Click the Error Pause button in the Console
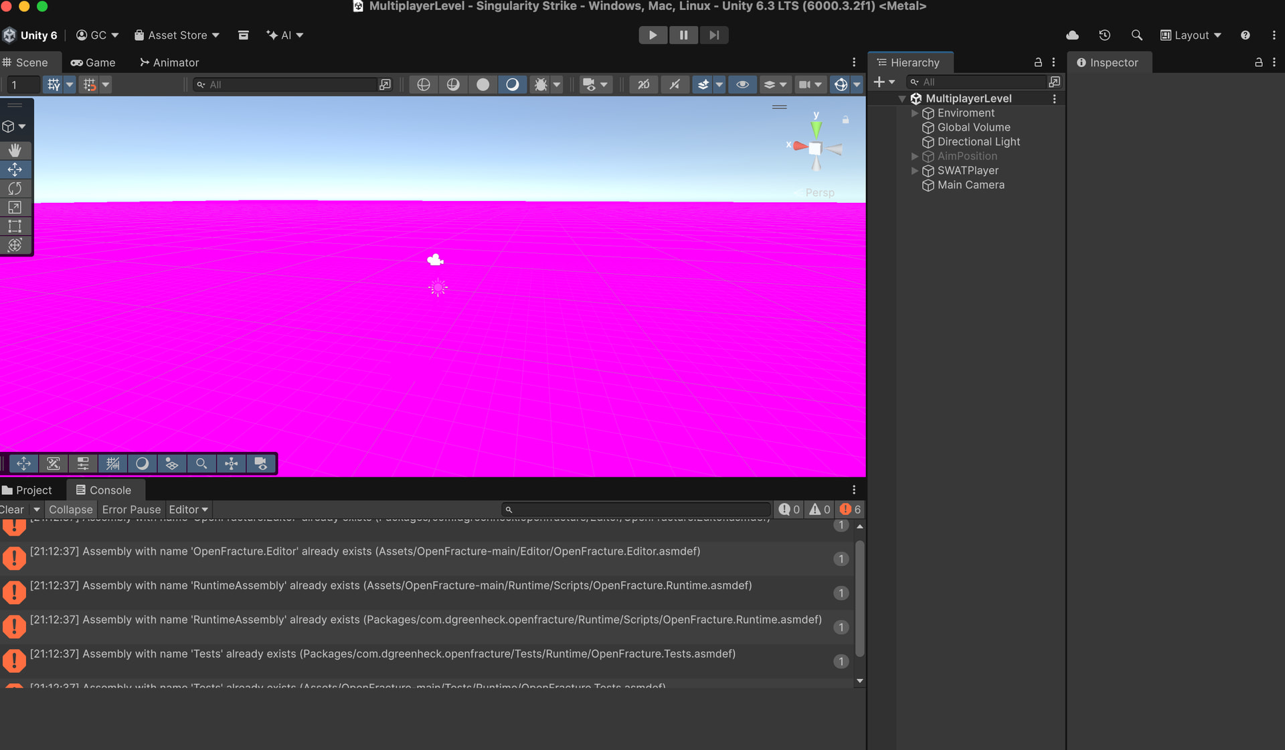1285x750 pixels. click(131, 510)
